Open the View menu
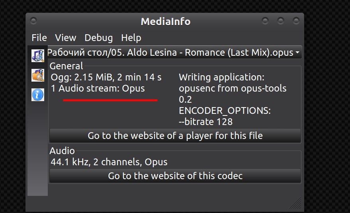Image resolution: width=350 pixels, height=213 pixels. click(x=66, y=37)
